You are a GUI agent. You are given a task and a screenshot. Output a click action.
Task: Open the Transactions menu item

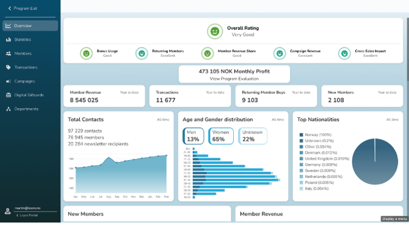pos(31,67)
